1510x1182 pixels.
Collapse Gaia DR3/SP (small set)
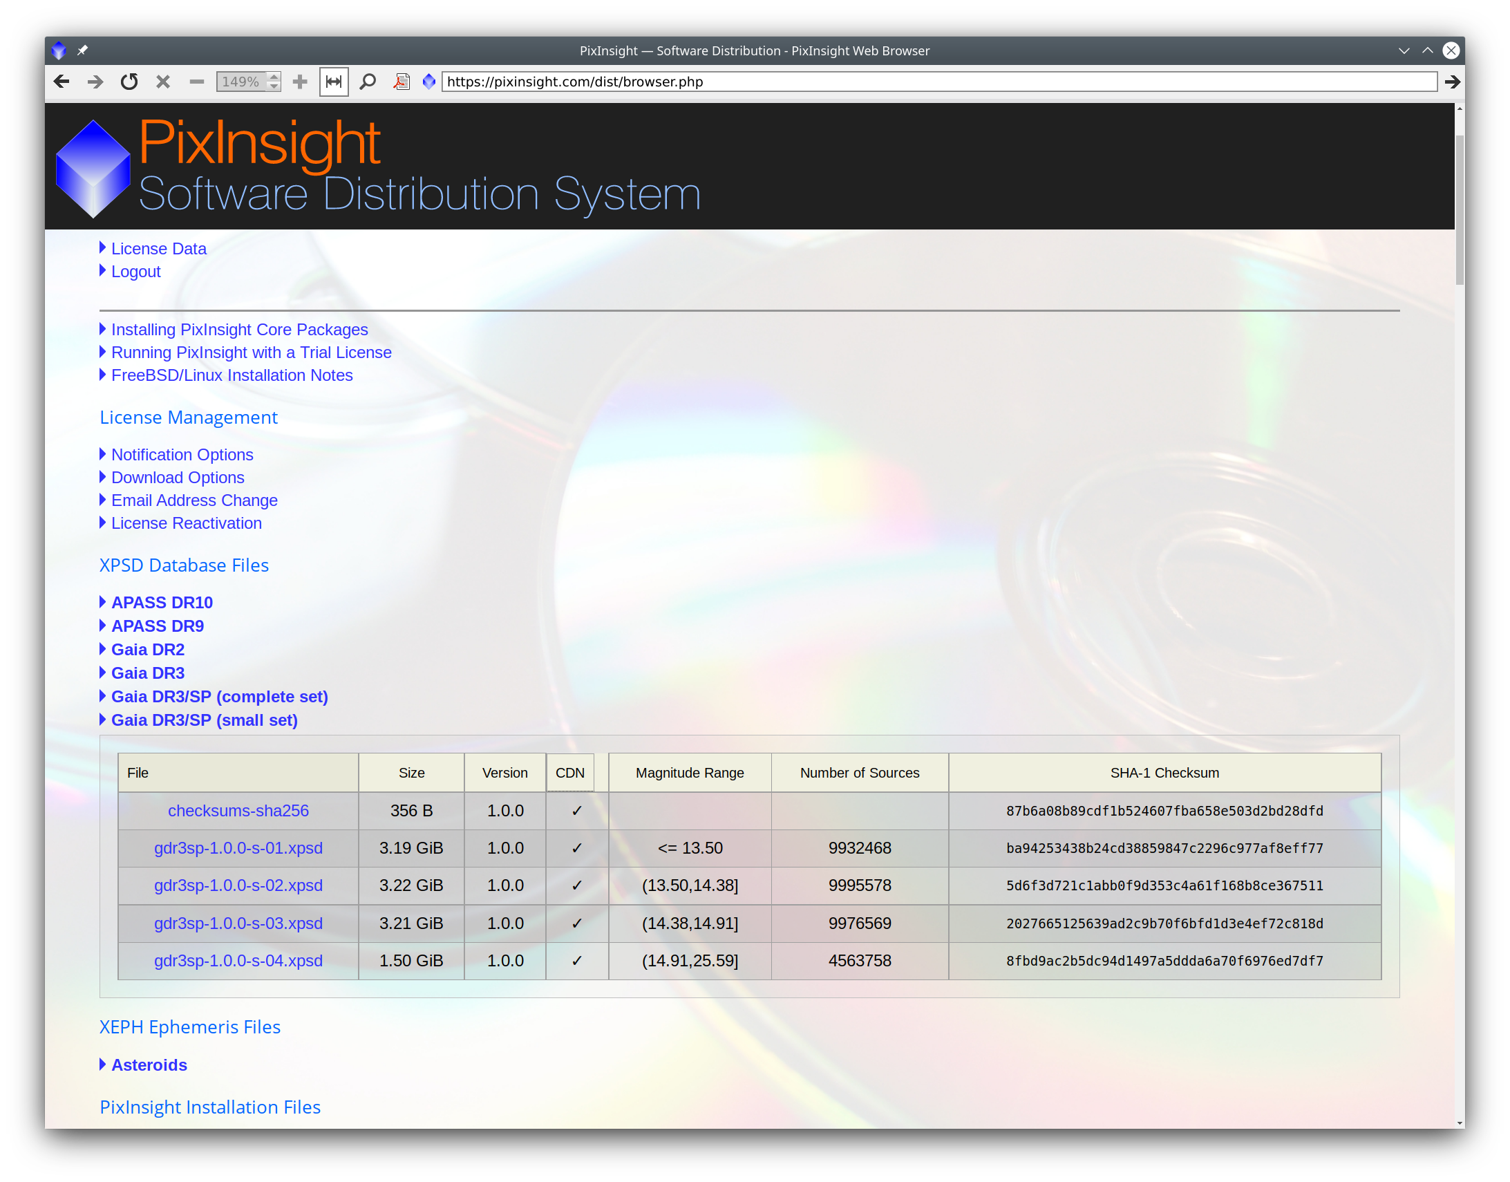pos(204,720)
